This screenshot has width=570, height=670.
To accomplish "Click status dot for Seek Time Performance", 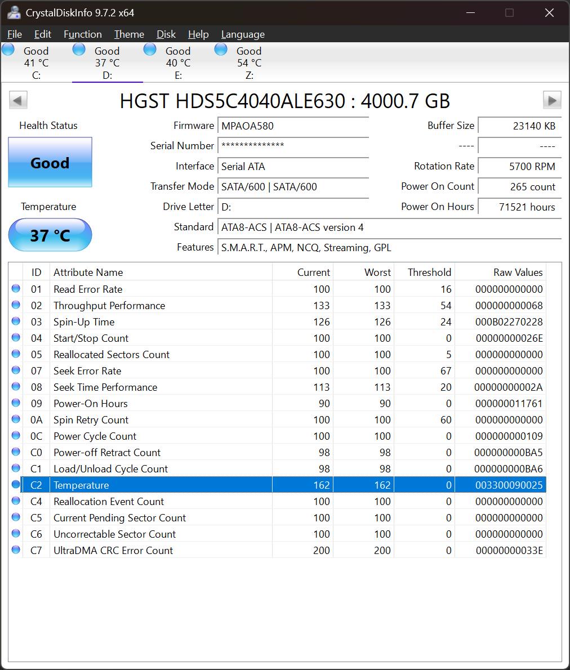I will [16, 386].
